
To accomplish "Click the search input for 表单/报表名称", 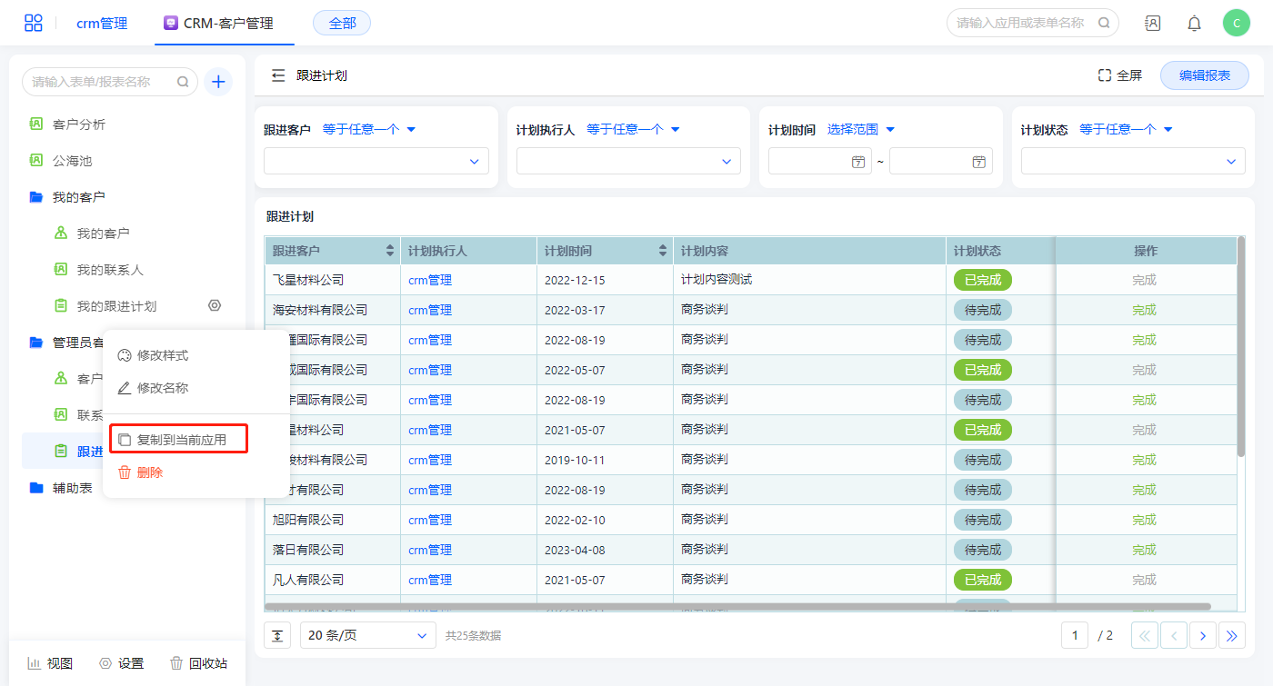I will coord(100,82).
